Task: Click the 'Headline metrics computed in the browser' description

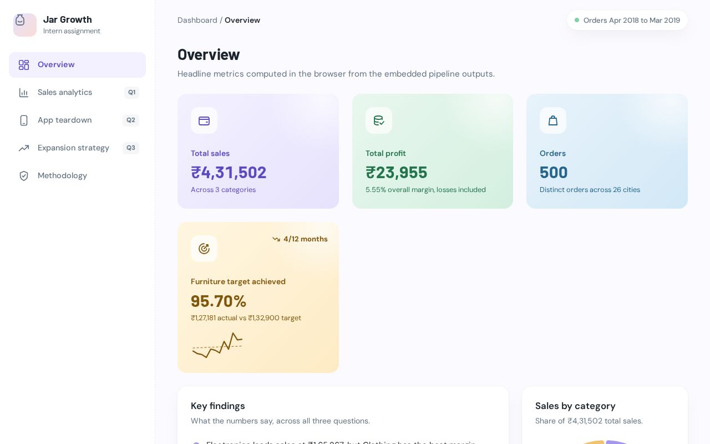Action: tap(336, 74)
